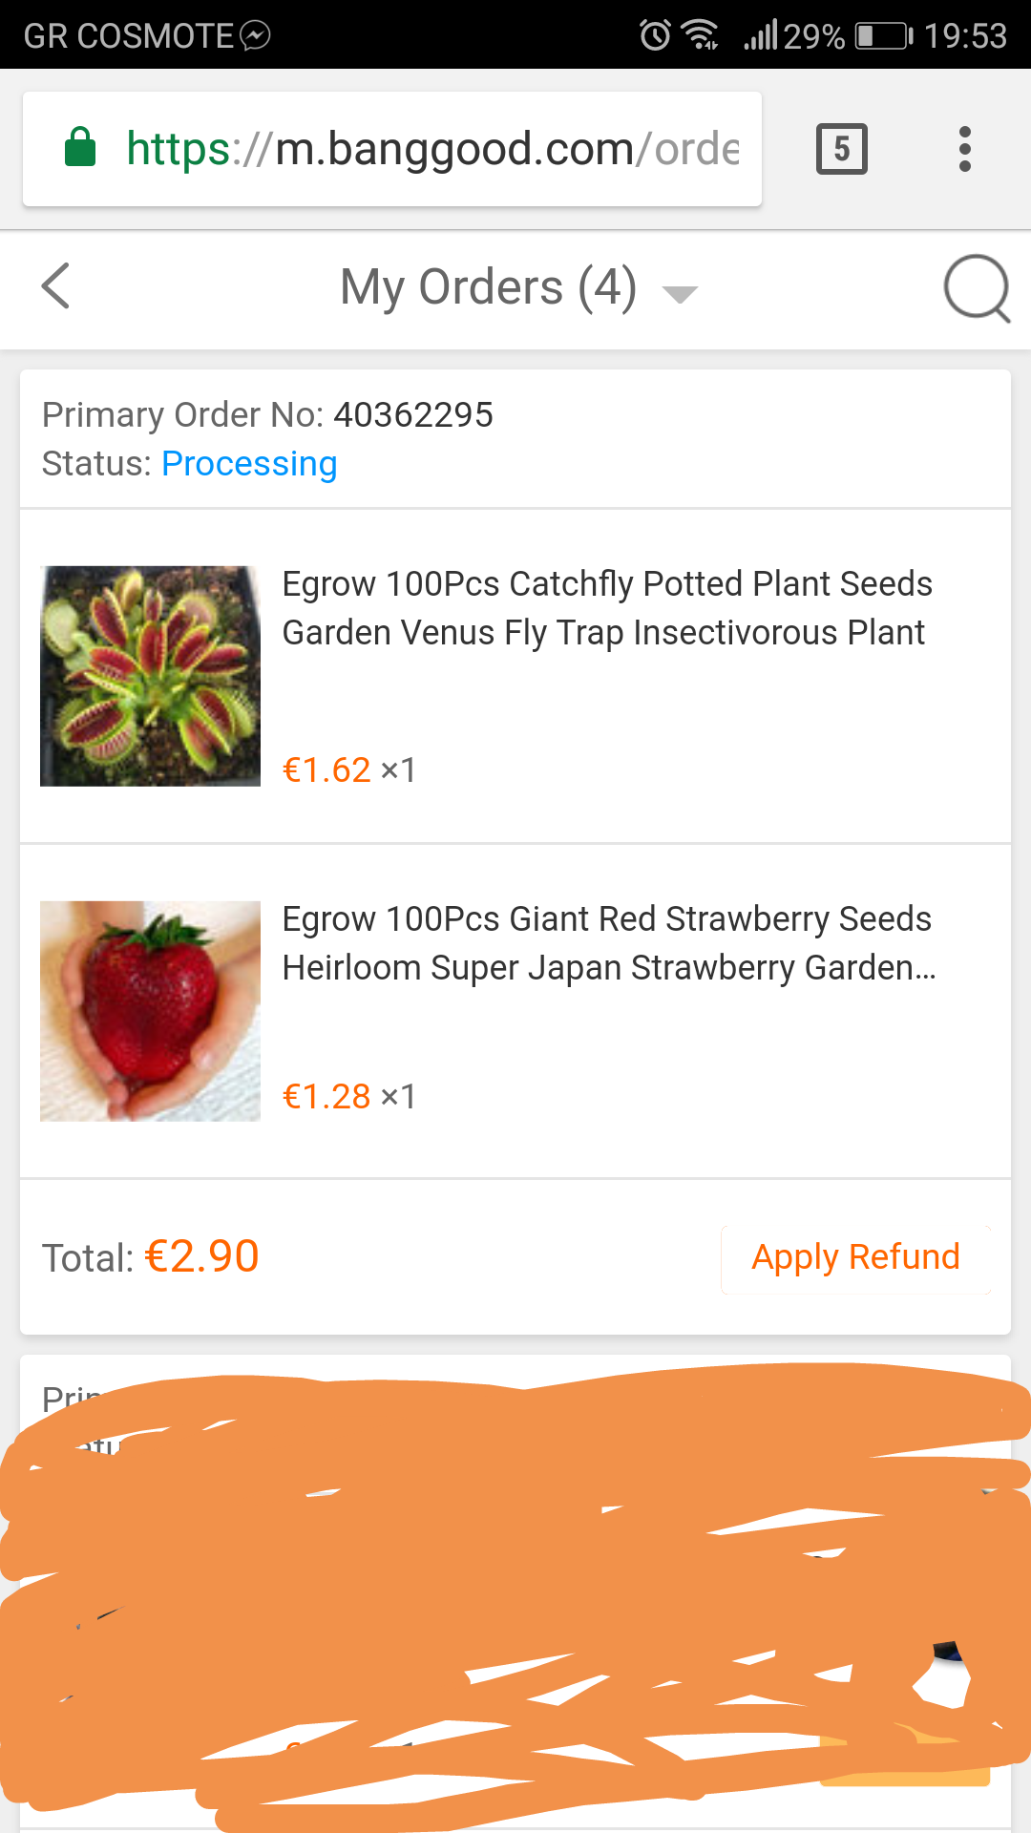
Task: Tap the Messenger notification icon
Action: click(256, 36)
